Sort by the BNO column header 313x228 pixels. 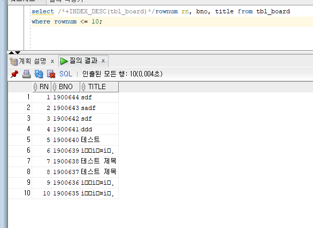66,87
